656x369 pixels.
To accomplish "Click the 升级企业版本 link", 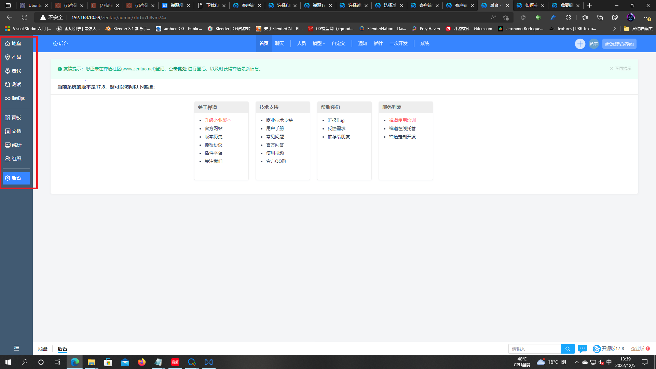I will coord(218,120).
